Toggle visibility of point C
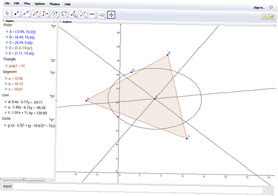278x196 pixels. coord(6,42)
